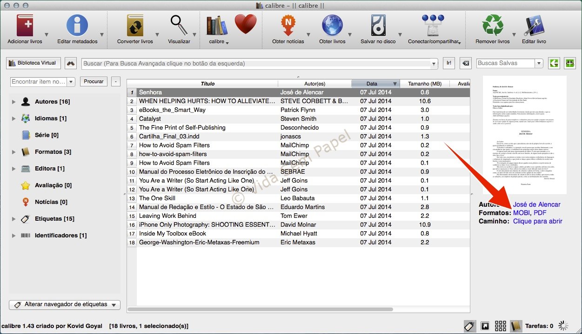Select eBooks_the_Smart_Way row
582x334 pixels.
(x=298, y=110)
